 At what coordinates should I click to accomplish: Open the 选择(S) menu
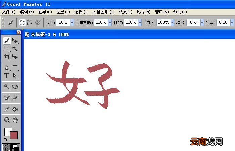[x=81, y=12]
